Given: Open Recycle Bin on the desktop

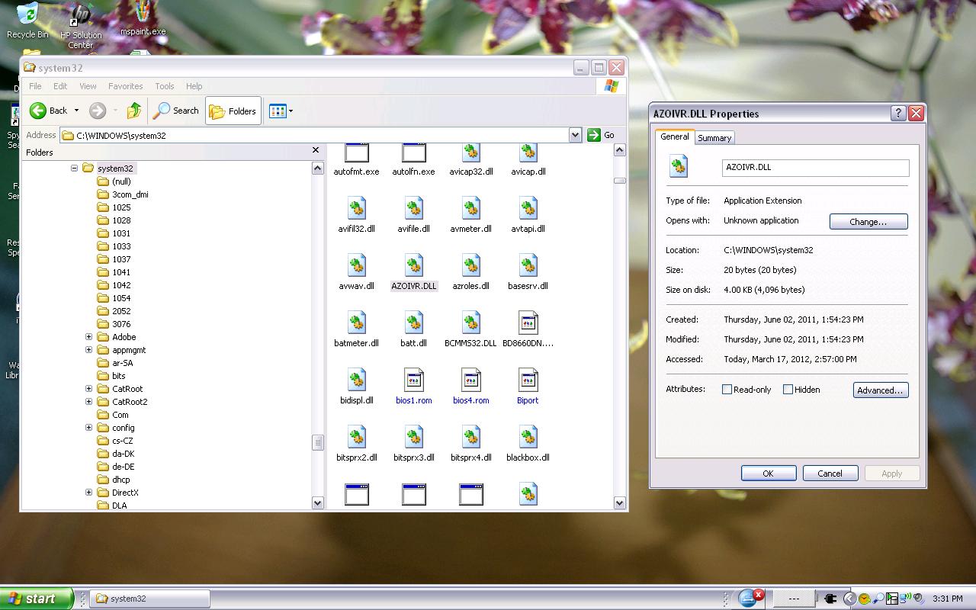Looking at the screenshot, I should (27, 15).
